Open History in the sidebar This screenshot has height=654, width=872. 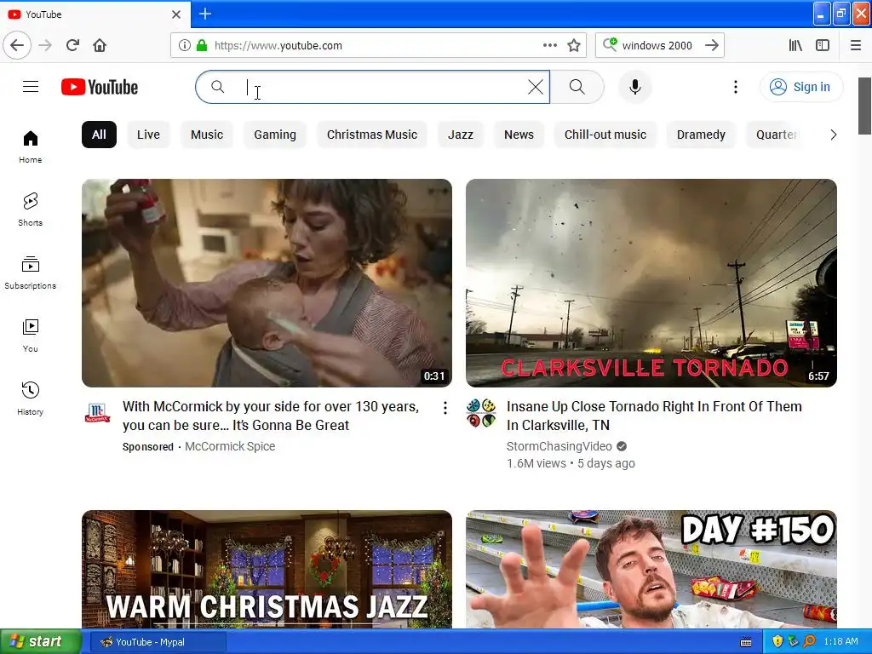click(31, 399)
